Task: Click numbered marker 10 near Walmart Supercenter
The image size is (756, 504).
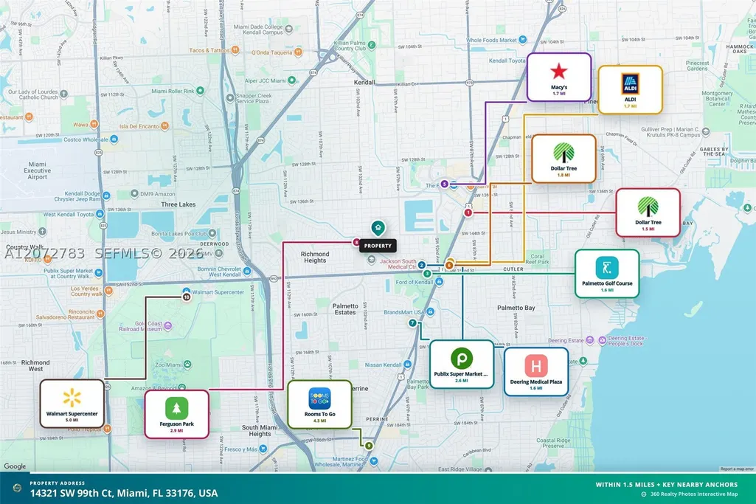Action: [187, 297]
